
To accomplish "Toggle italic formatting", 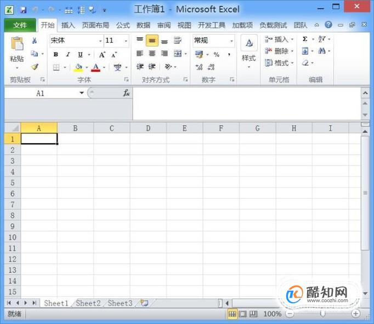I will 68,55.
